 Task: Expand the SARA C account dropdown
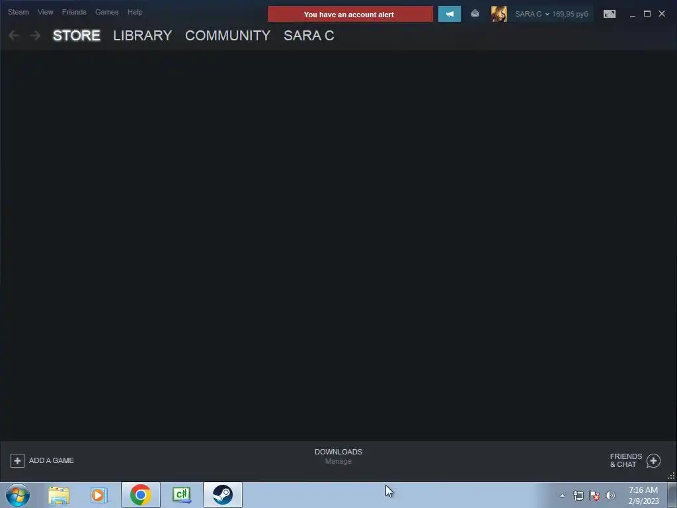532,15
